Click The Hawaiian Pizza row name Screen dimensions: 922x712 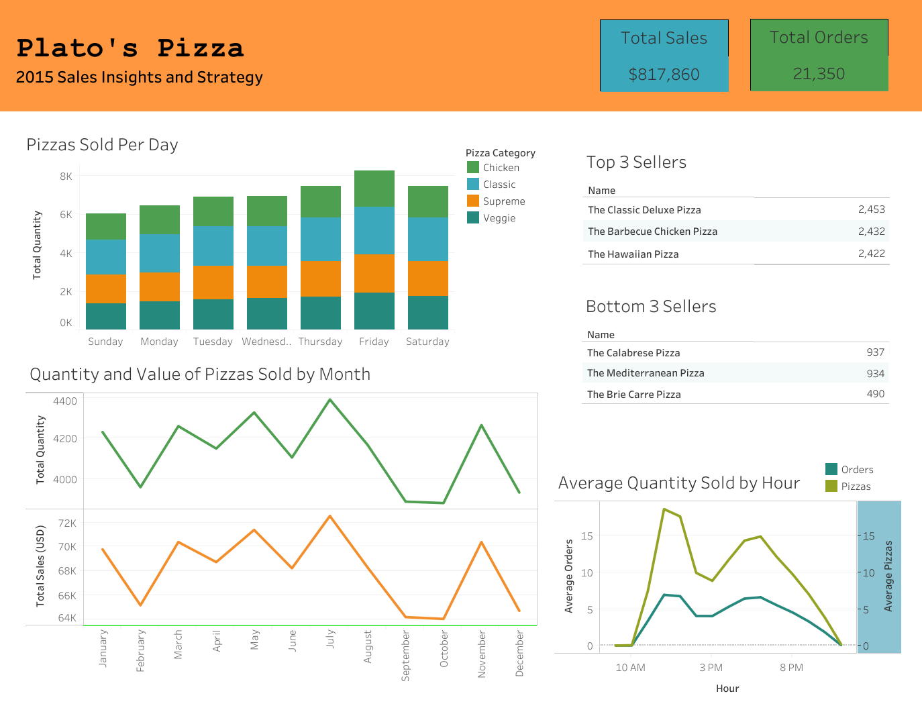click(x=633, y=254)
